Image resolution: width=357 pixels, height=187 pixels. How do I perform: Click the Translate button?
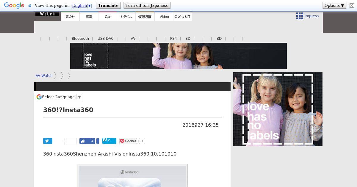(x=108, y=5)
